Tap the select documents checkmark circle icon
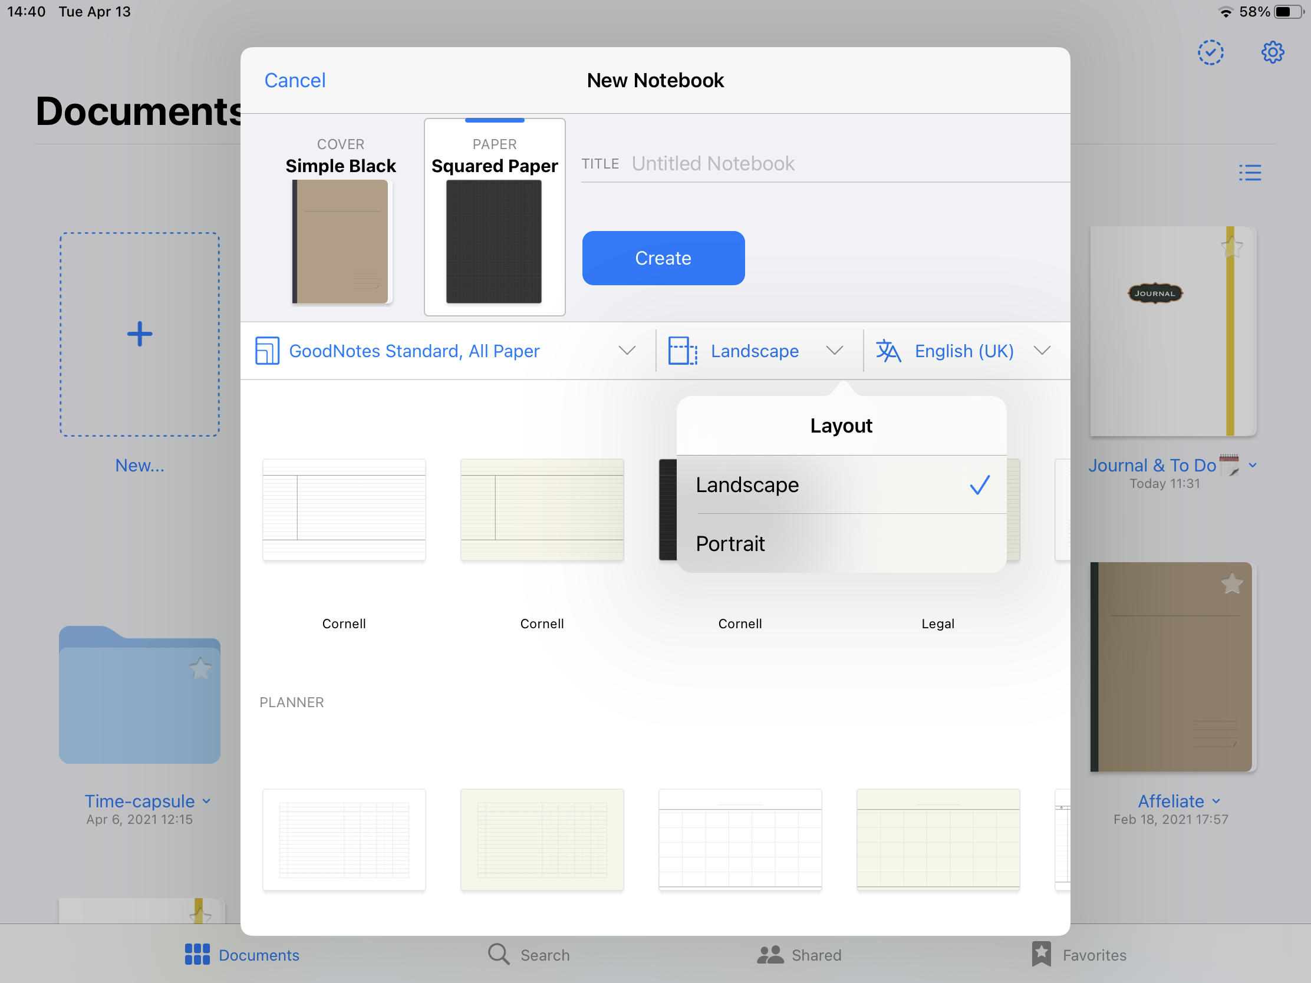This screenshot has height=983, width=1311. pos(1210,52)
